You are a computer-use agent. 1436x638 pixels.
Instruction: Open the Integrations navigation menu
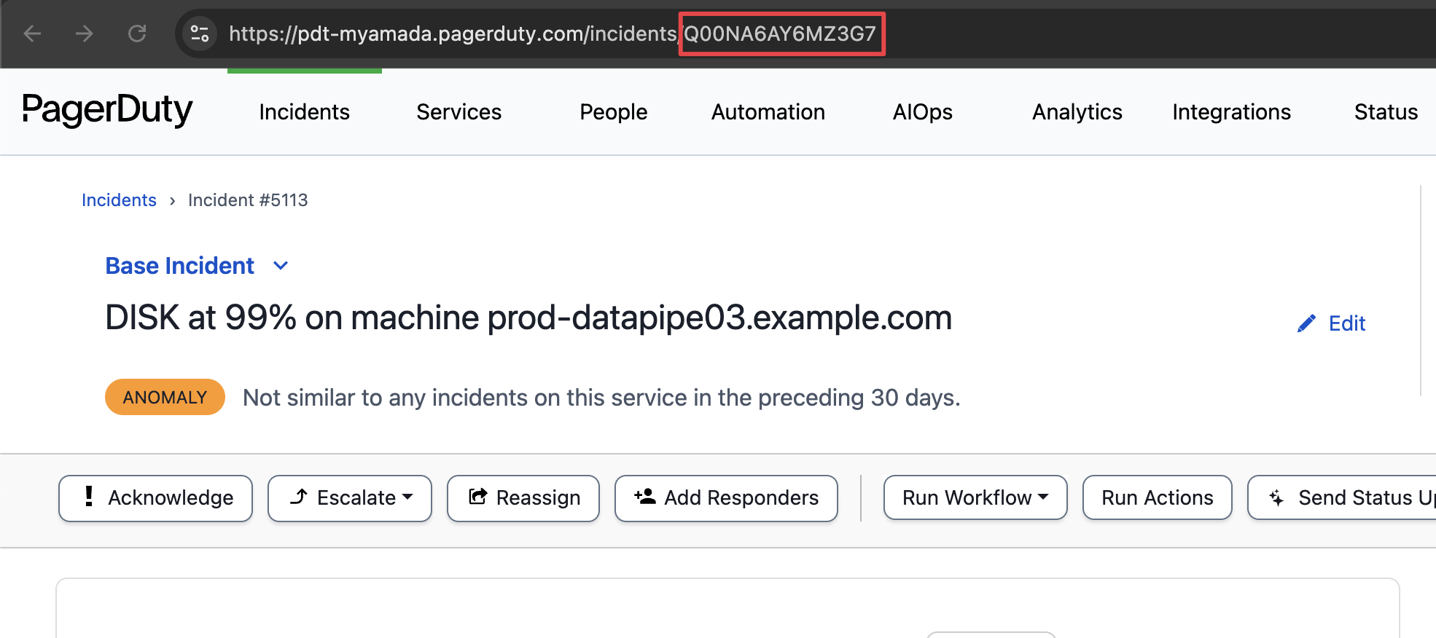coord(1232,112)
